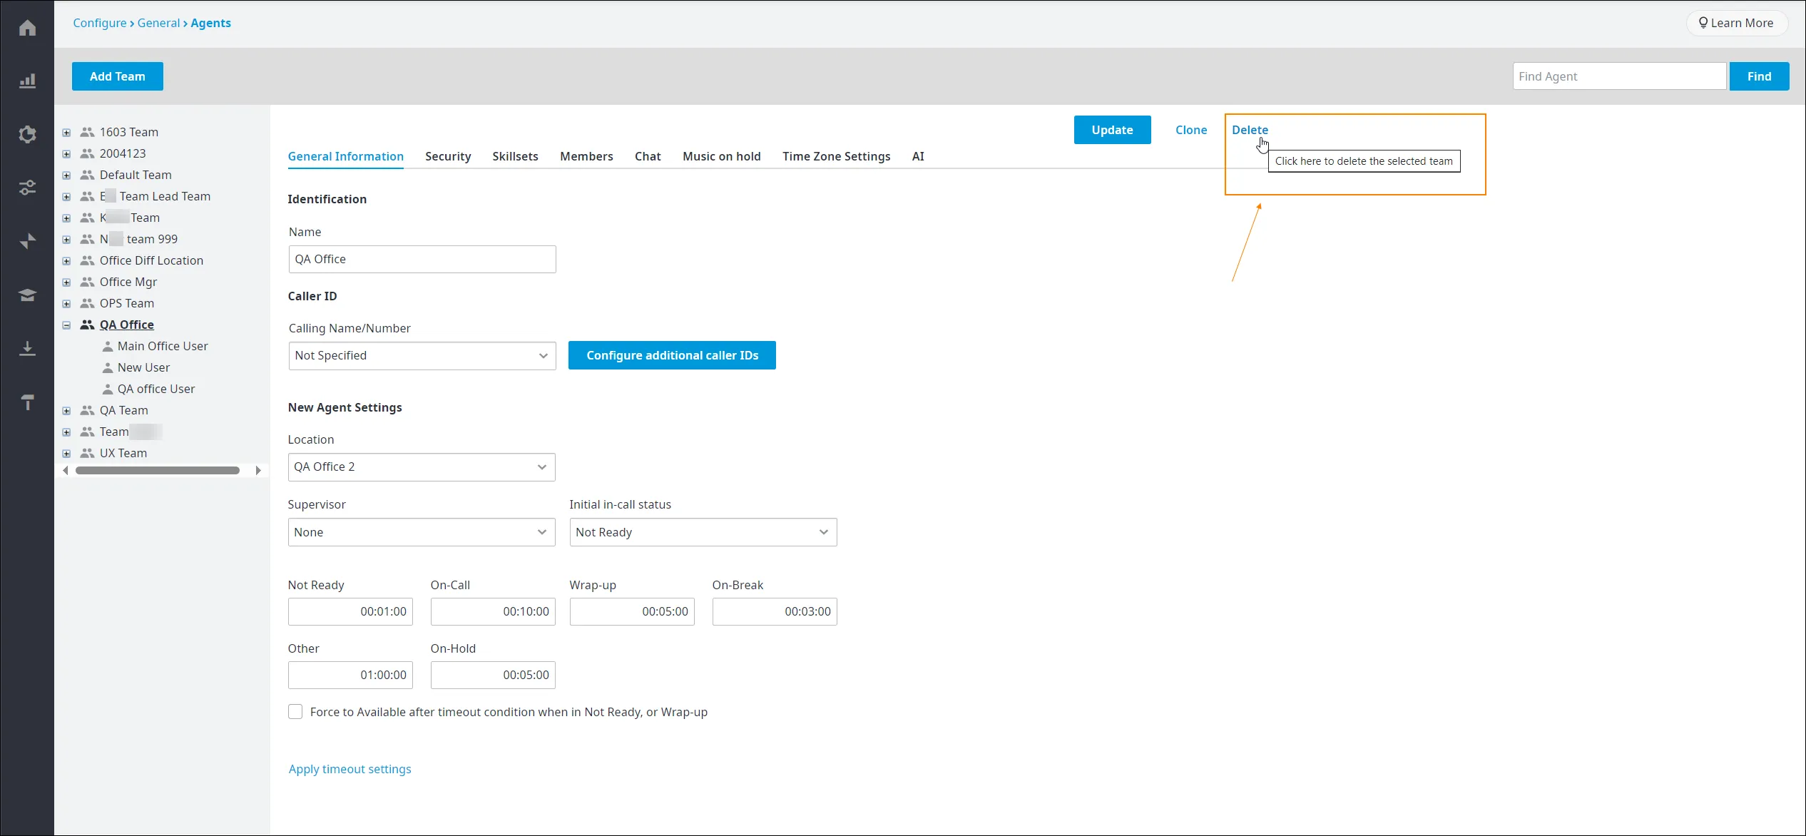Enable Force to Available after timeout checkbox
Viewport: 1806px width, 836px height.
tap(295, 711)
